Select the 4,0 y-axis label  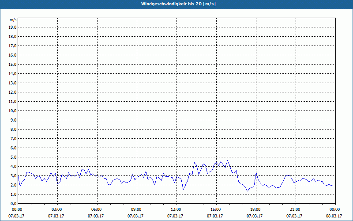tap(13, 167)
